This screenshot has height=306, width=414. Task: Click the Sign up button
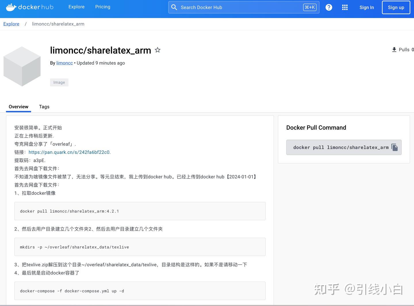click(396, 7)
